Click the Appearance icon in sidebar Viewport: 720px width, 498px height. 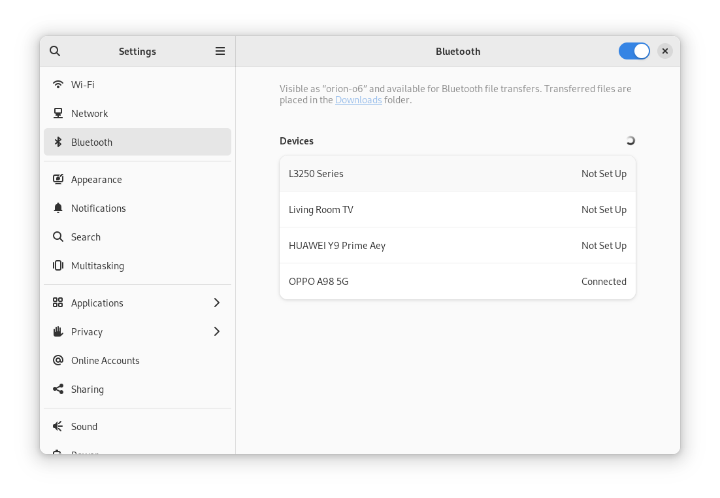(58, 179)
